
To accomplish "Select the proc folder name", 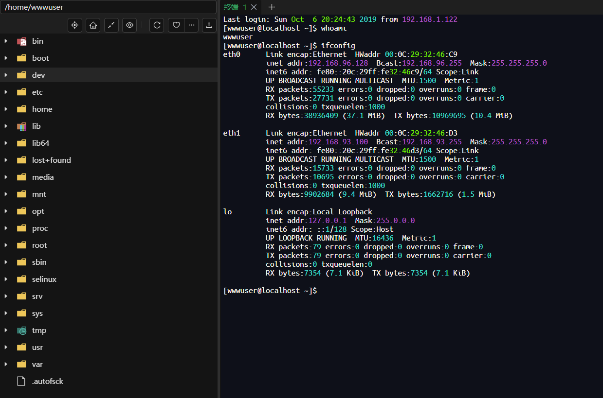I will (x=40, y=228).
